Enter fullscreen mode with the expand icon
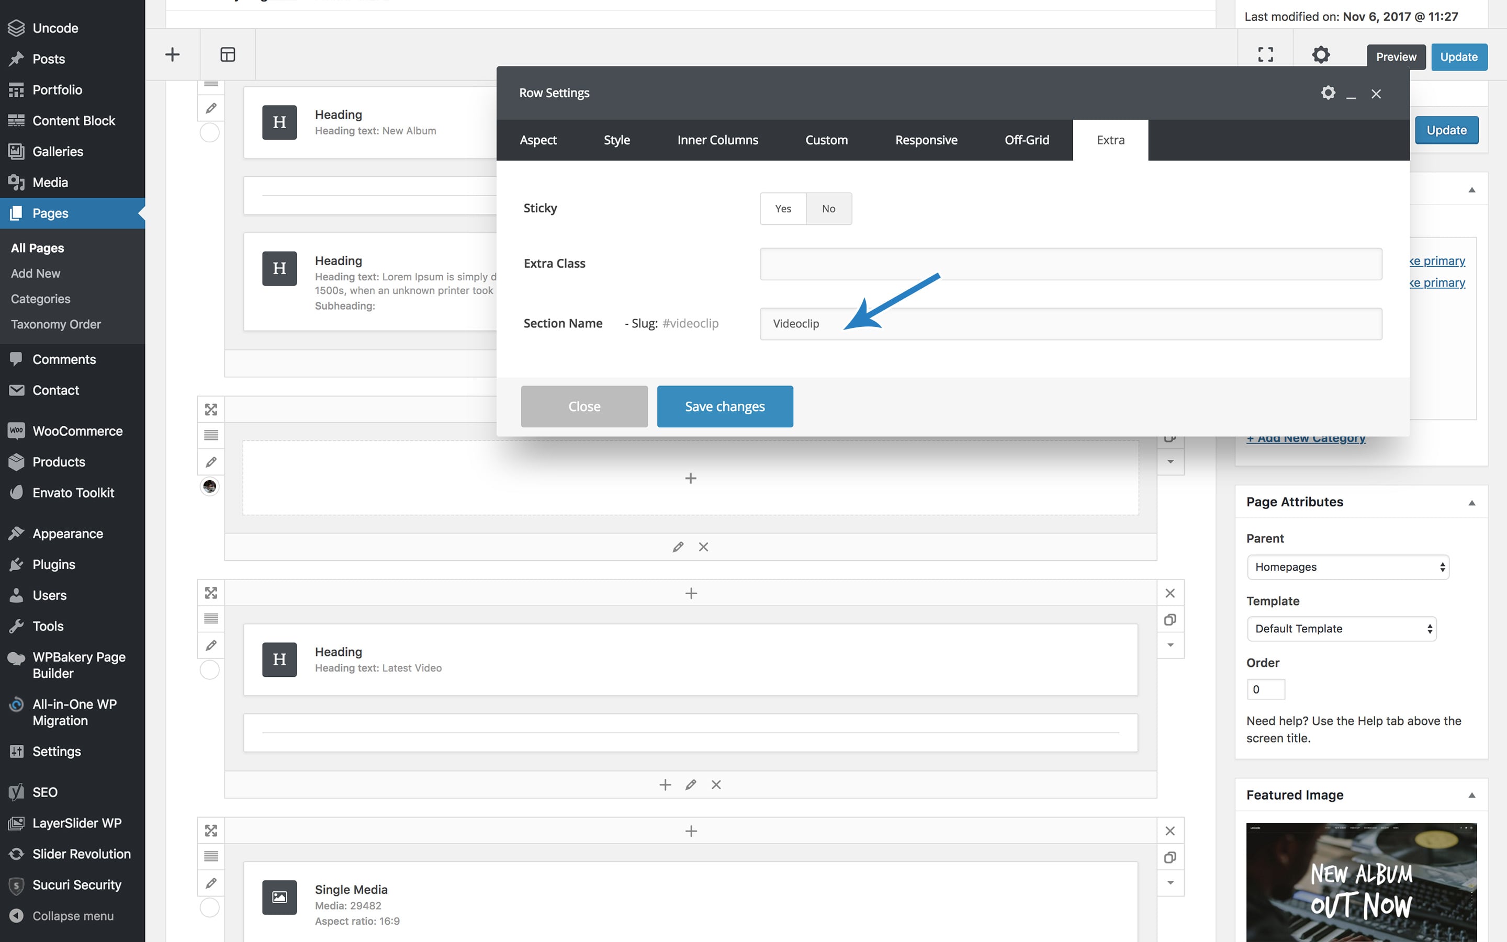The width and height of the screenshot is (1507, 942). (1265, 55)
